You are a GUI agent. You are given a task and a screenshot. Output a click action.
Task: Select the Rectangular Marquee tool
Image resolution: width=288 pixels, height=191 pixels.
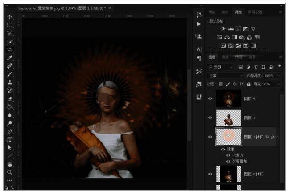(9, 25)
